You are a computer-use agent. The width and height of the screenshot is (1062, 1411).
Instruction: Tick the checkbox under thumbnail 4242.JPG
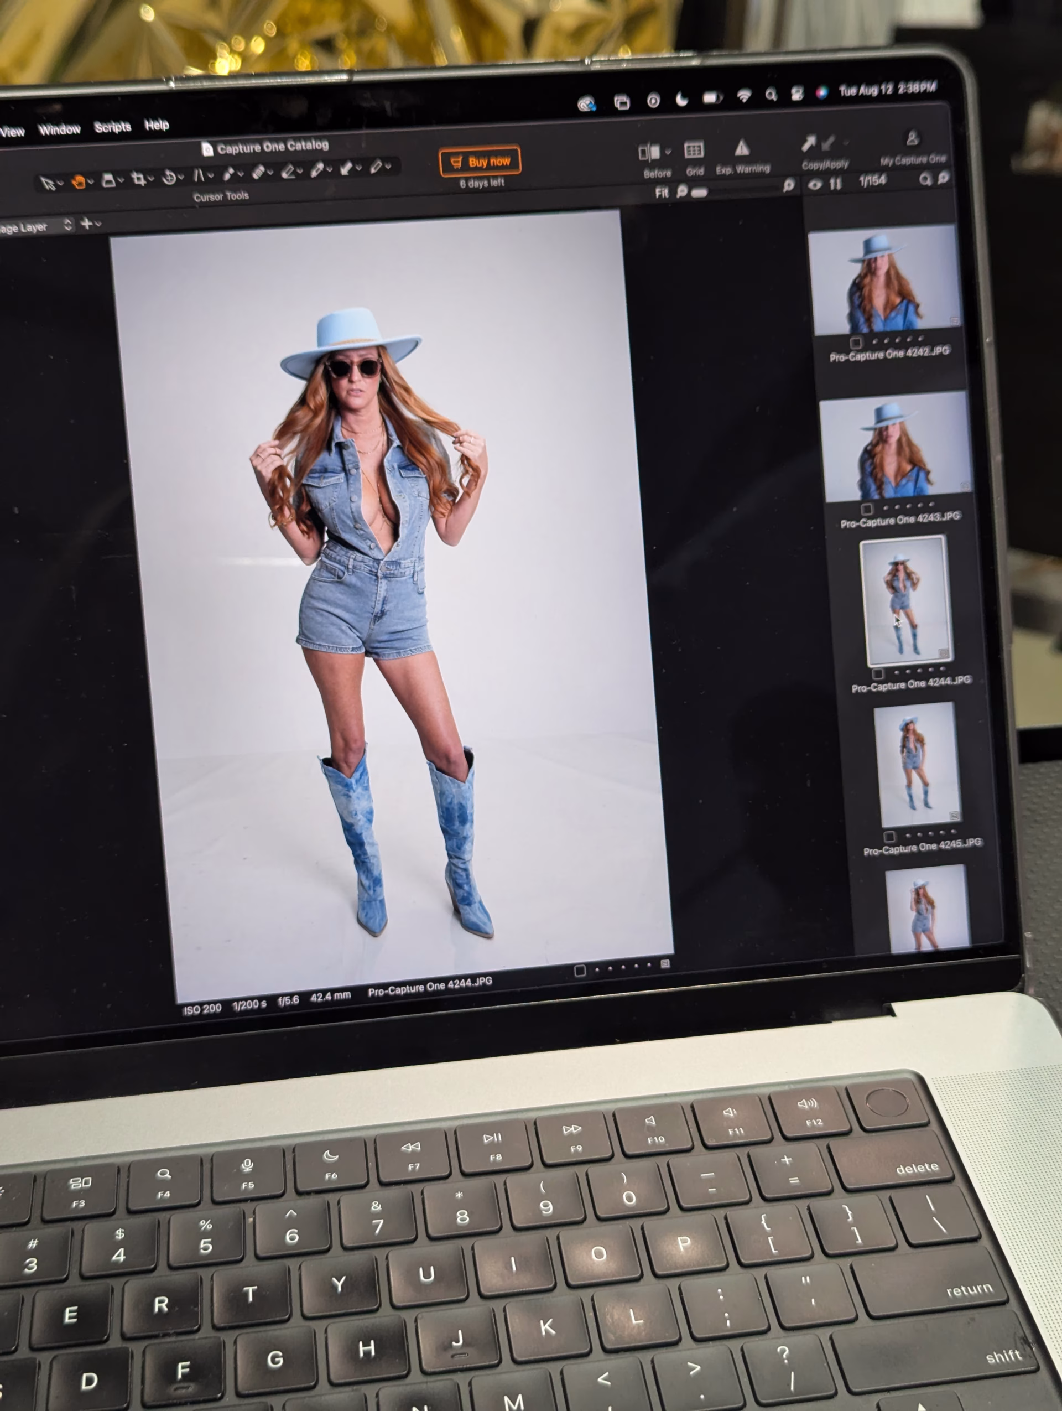856,343
